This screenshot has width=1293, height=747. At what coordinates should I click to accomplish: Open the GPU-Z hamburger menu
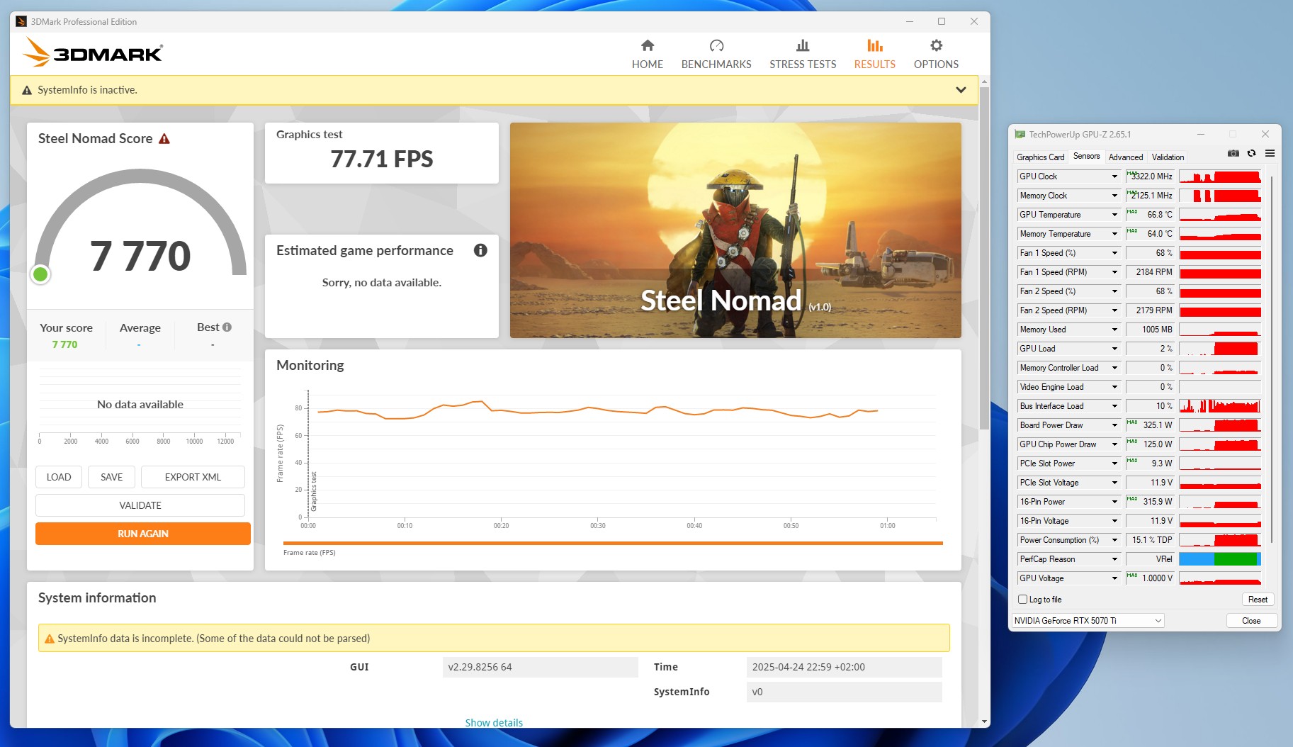(x=1270, y=153)
